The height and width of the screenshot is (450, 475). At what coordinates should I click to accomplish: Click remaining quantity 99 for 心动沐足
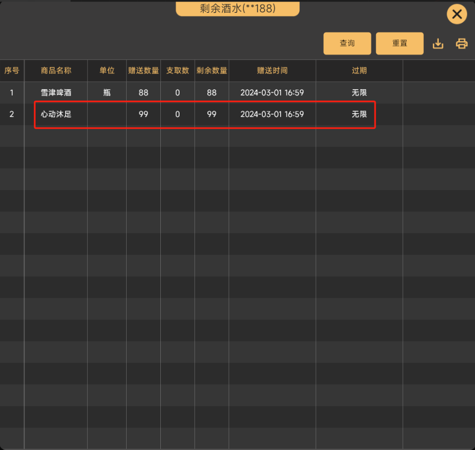tap(212, 114)
